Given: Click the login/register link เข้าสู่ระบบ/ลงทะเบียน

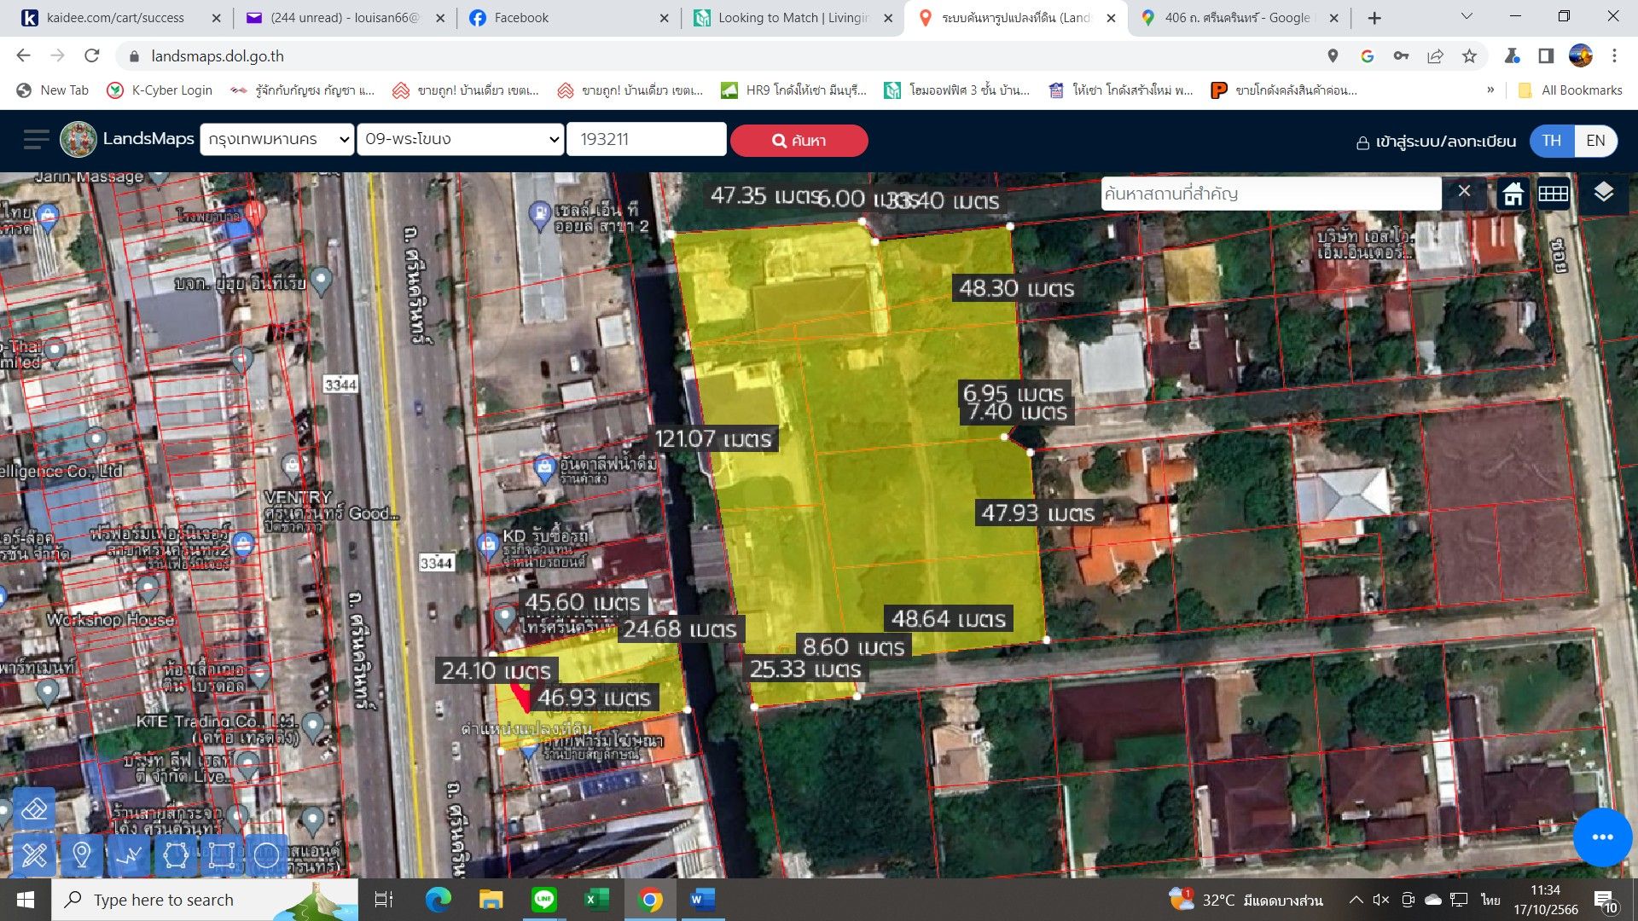Looking at the screenshot, I should coord(1436,142).
